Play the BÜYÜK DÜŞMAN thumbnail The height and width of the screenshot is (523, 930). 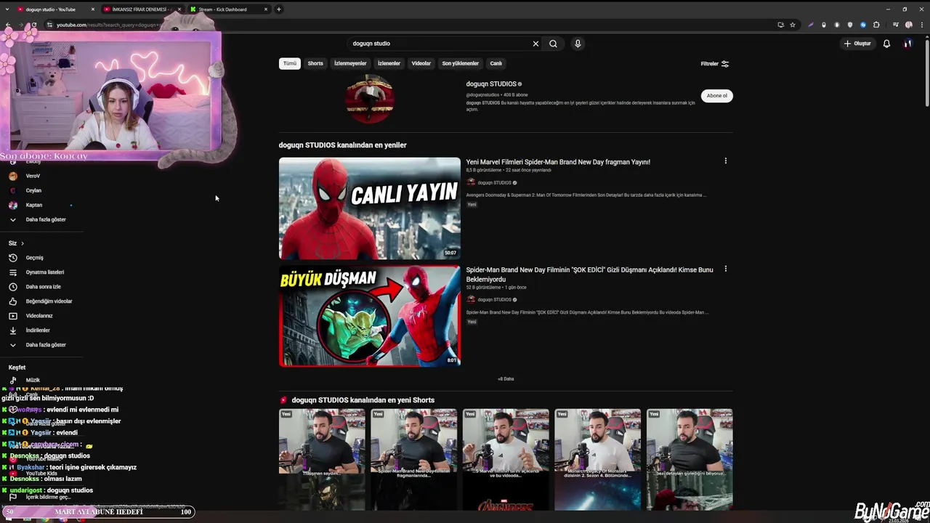(x=370, y=316)
